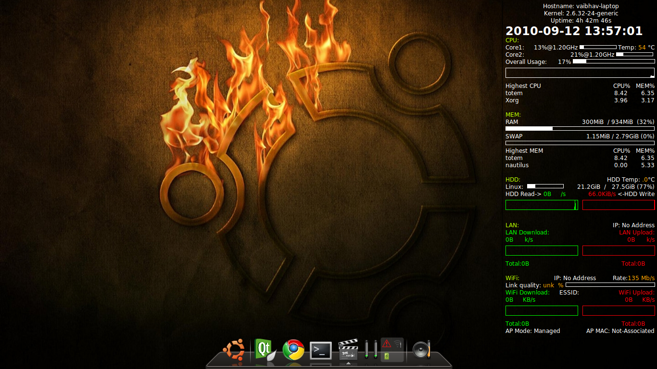
Task: Click the WiFi Download: label
Action: (x=528, y=293)
